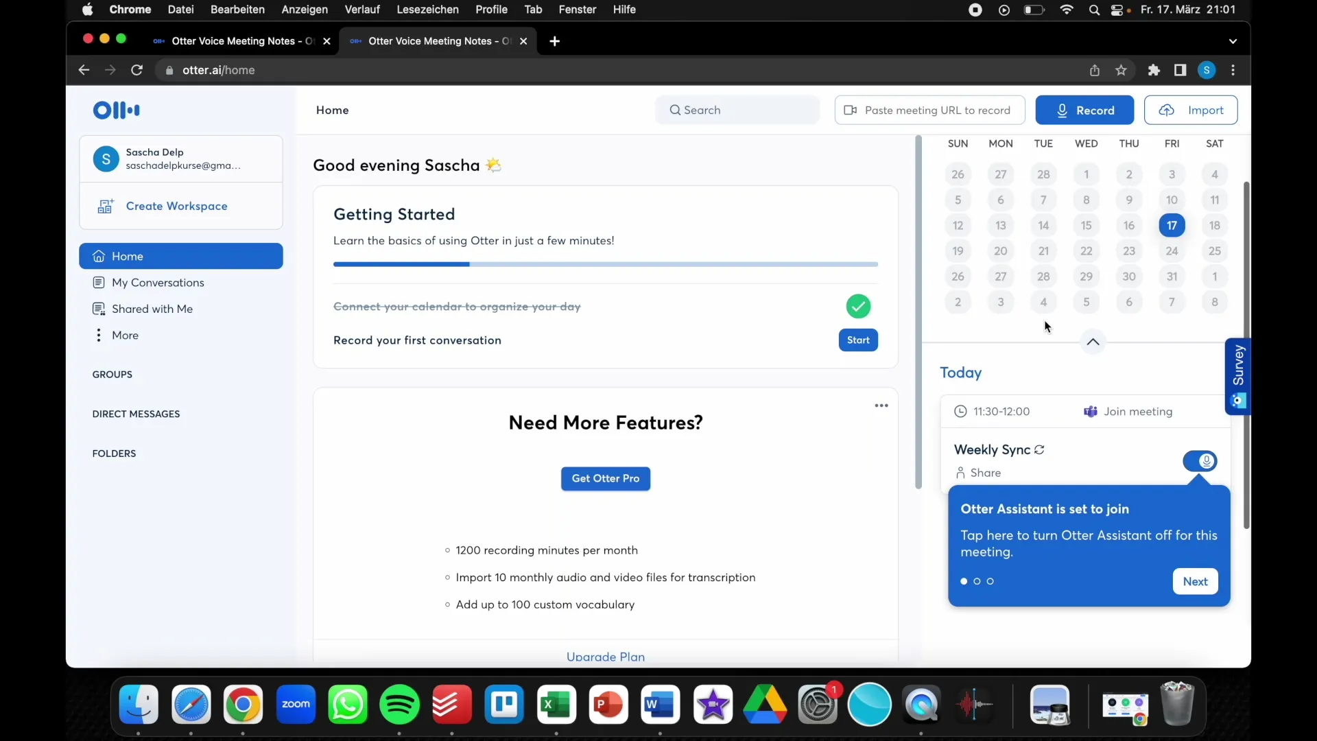Open Google Drive from the Dock
1317x741 pixels.
click(765, 705)
